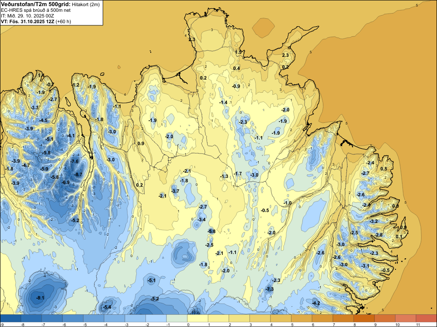Screen dimensions: 437x327
Task: Click the legend swatch between 2 and 3
Action: coord(239,318)
